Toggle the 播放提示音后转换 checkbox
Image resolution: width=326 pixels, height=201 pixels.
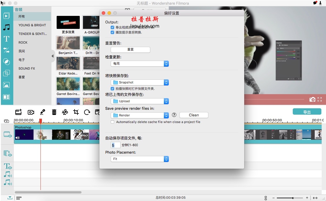pyautogui.click(x=112, y=32)
